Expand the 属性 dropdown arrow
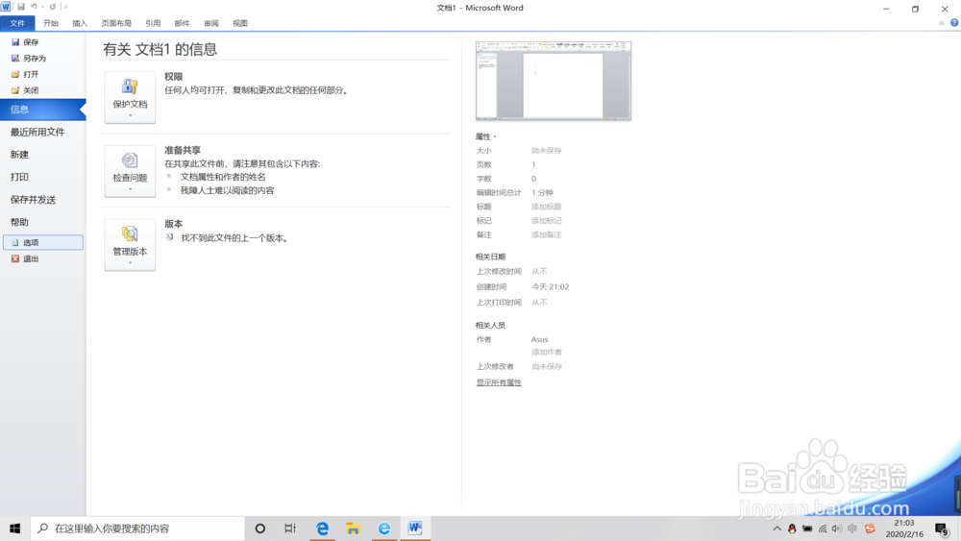The image size is (961, 541). 495,136
